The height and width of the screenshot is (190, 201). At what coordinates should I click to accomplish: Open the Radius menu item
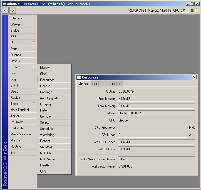[22, 98]
